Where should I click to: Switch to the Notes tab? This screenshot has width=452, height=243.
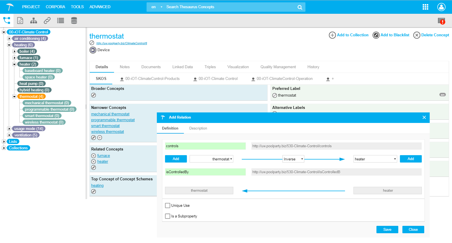125,67
